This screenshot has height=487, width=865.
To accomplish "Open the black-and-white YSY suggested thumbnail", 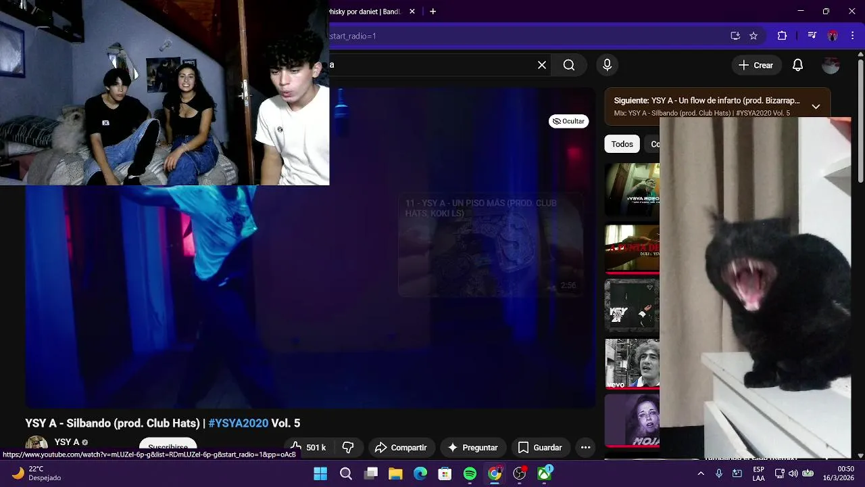I will pyautogui.click(x=632, y=304).
